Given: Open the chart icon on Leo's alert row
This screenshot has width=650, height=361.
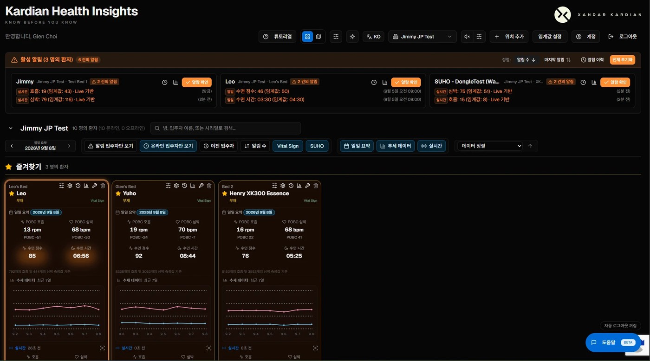Looking at the screenshot, I should point(385,82).
